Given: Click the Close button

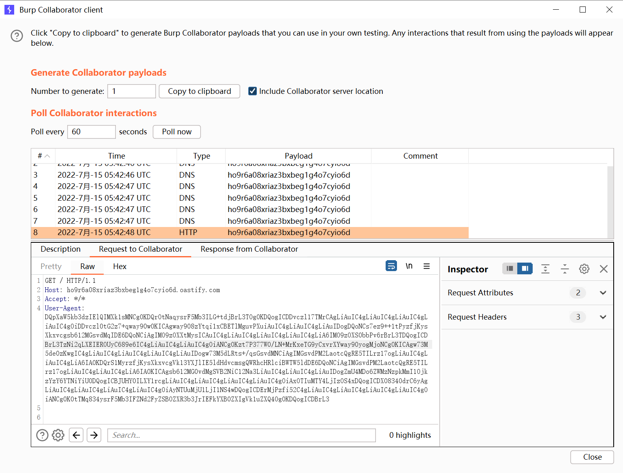Looking at the screenshot, I should click(592, 457).
